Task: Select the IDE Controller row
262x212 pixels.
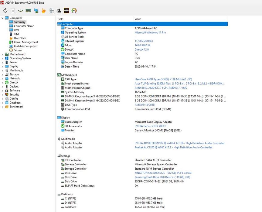Action: [x=142, y=160]
